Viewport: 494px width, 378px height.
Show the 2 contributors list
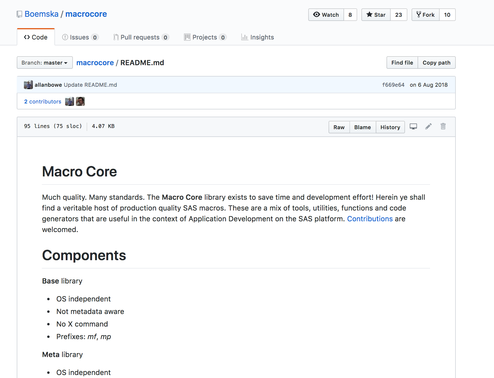(43, 101)
